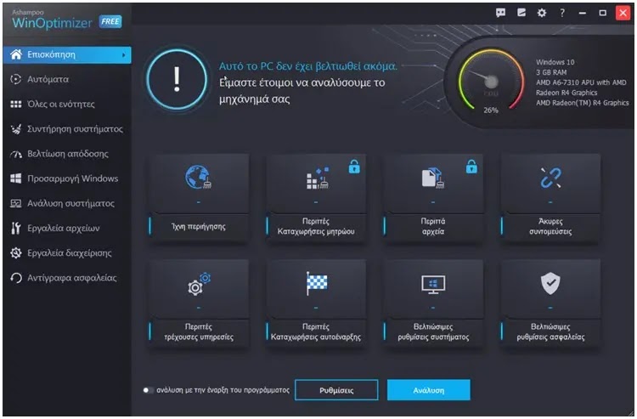The height and width of the screenshot is (419, 637).
Task: Click the lock icon on registry card
Action: point(354,167)
